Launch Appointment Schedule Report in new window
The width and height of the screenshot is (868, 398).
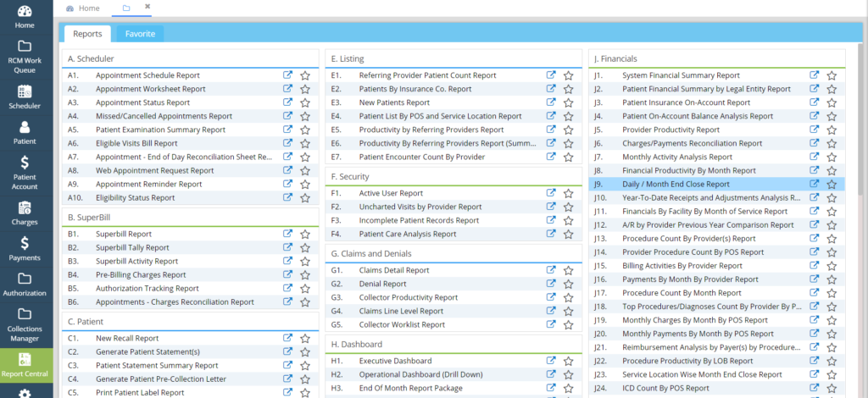pos(288,75)
